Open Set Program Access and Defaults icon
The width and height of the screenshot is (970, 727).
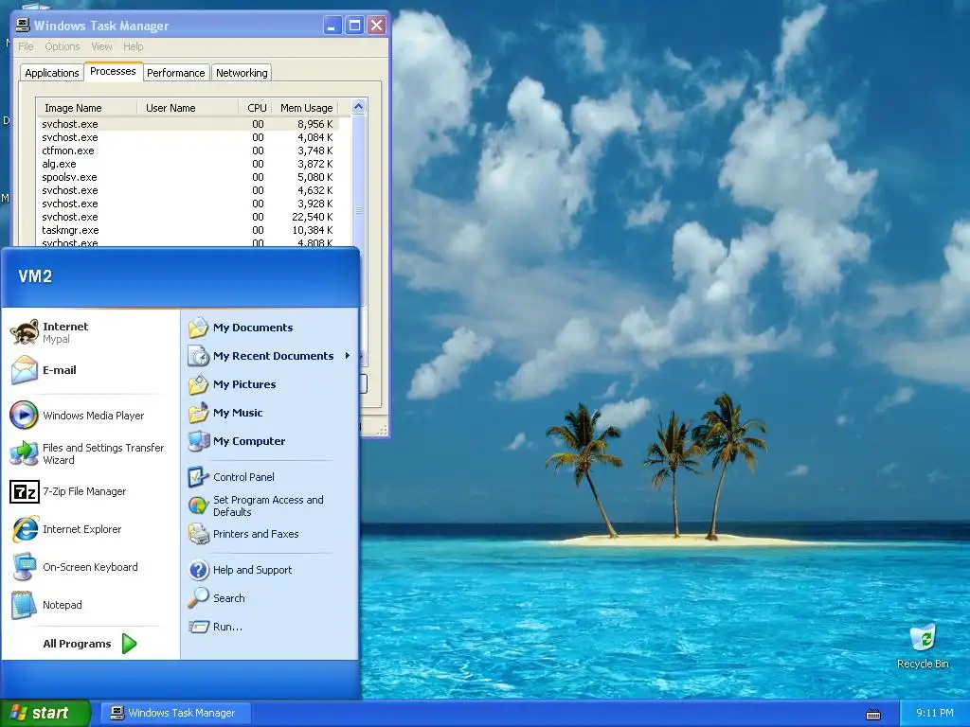pos(199,505)
